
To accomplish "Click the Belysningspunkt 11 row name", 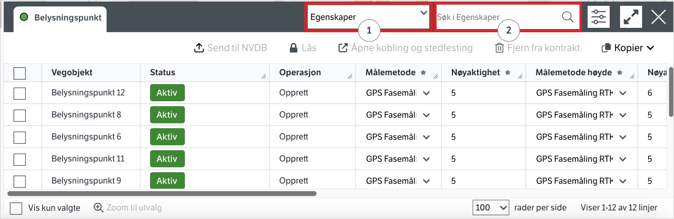I will click(x=88, y=159).
